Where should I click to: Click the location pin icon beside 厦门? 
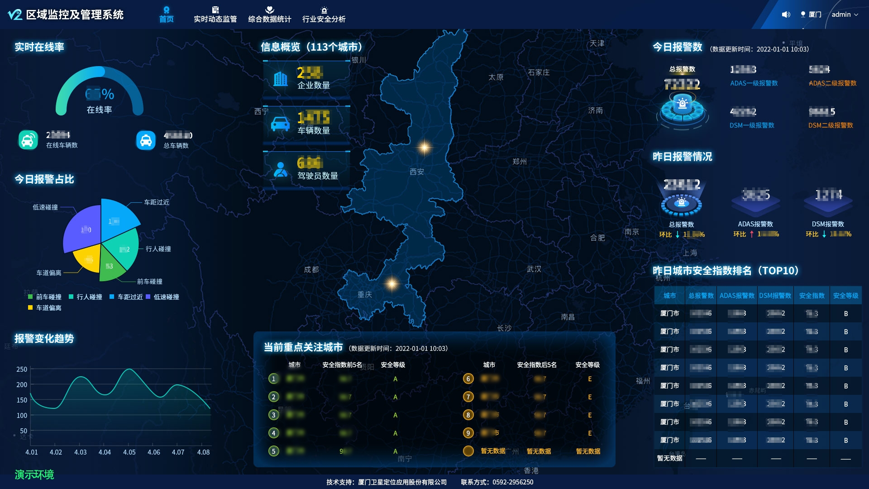click(803, 14)
